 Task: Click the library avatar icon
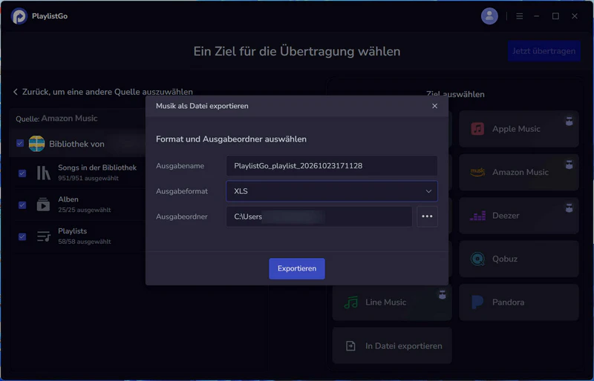tap(36, 144)
